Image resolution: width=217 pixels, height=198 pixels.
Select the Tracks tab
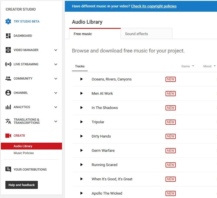pyautogui.click(x=80, y=66)
